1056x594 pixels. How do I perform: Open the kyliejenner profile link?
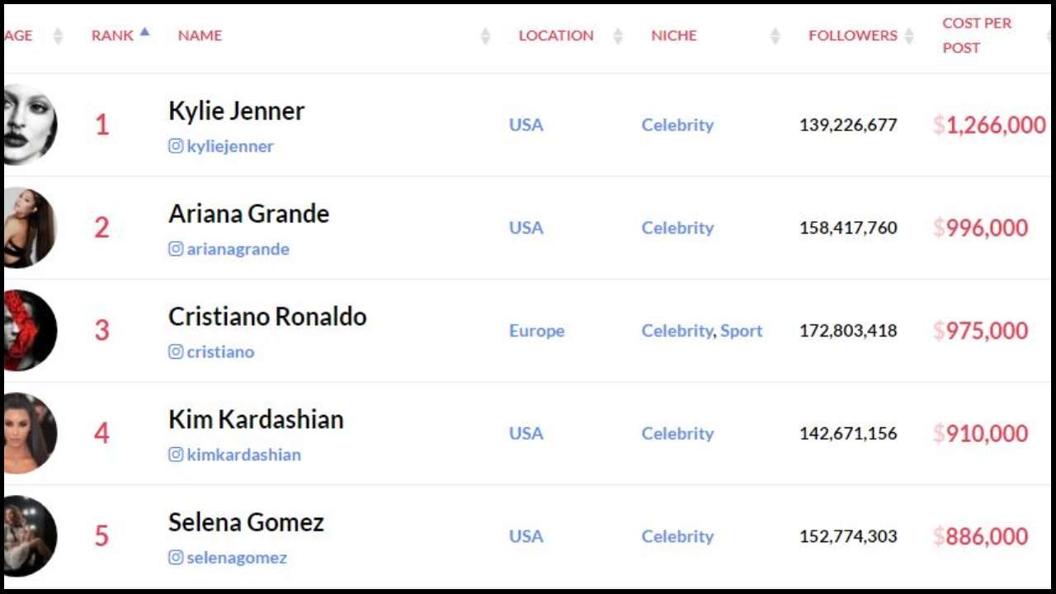pos(230,146)
